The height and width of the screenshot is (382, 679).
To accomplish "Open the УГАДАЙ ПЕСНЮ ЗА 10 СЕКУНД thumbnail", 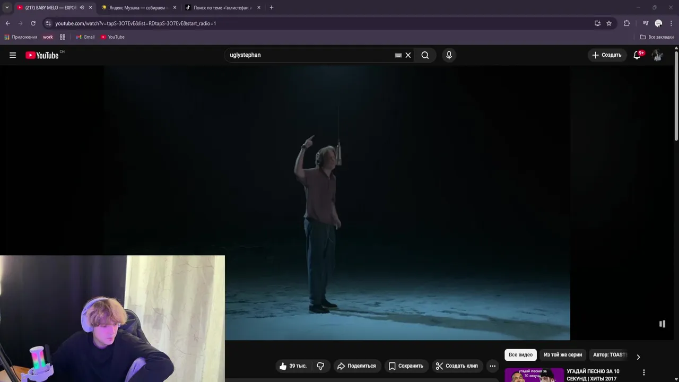I will [534, 375].
